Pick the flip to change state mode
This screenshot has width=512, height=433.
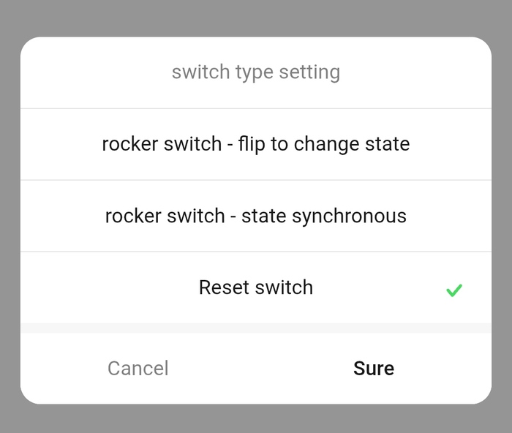[255, 144]
